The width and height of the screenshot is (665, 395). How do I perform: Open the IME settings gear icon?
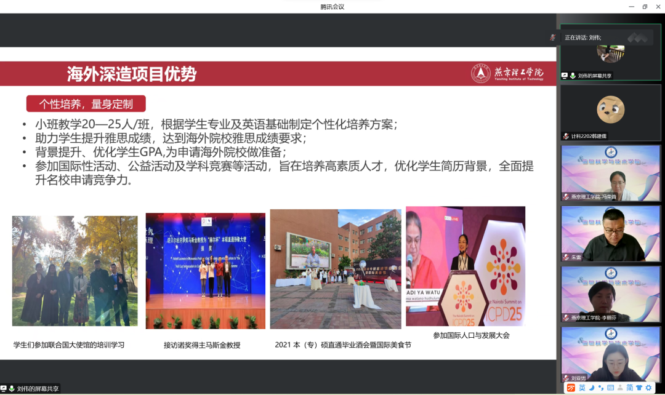coord(648,388)
